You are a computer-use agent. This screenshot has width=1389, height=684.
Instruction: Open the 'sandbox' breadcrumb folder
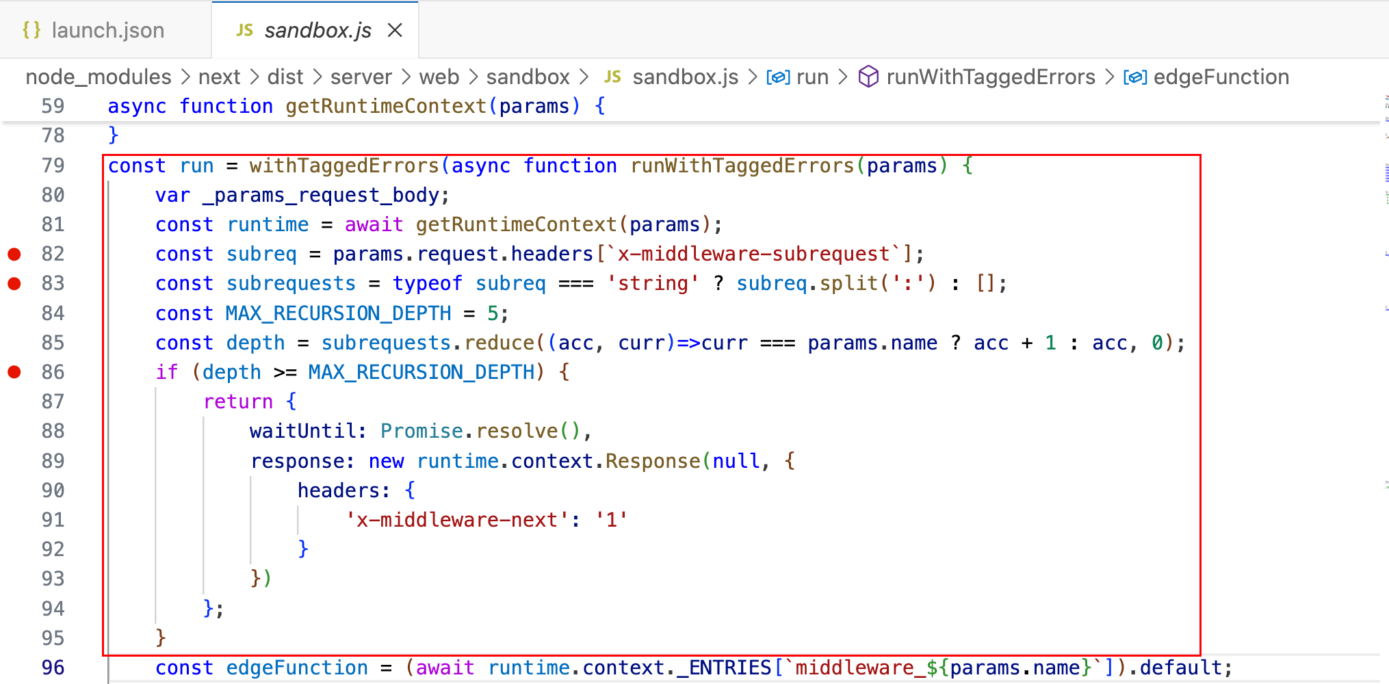click(x=528, y=77)
